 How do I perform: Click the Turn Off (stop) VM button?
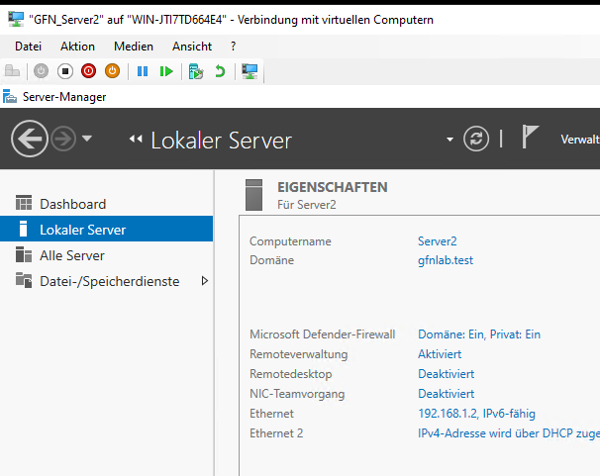click(64, 71)
